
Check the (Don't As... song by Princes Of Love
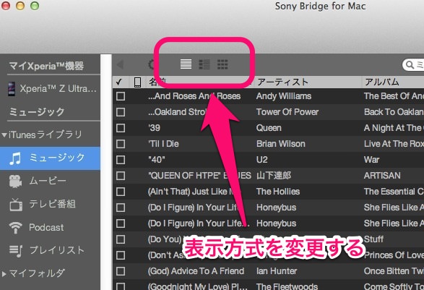(121, 255)
